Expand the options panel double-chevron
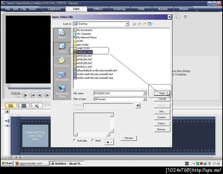This screenshot has height=174, width=223. 185,16
